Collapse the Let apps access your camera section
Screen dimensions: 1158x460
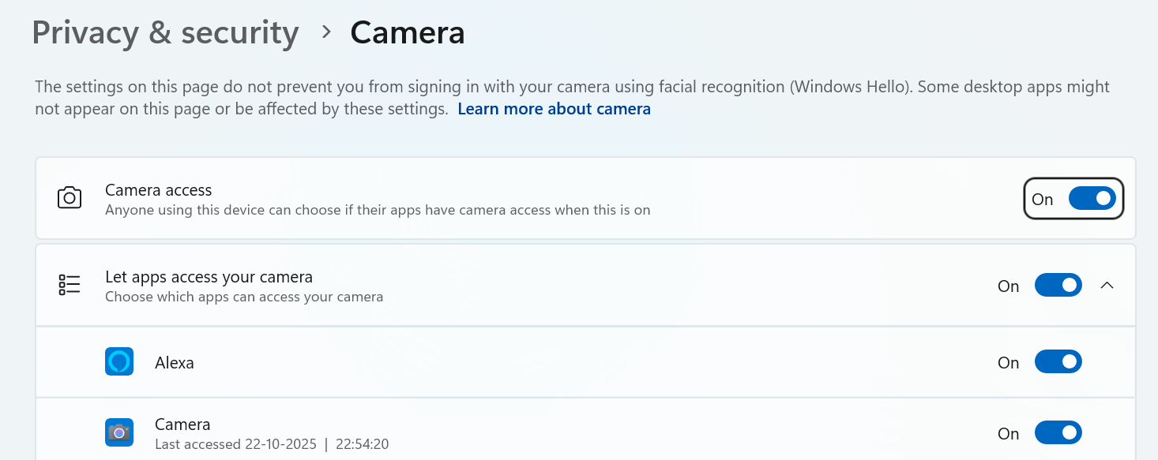click(x=1107, y=286)
